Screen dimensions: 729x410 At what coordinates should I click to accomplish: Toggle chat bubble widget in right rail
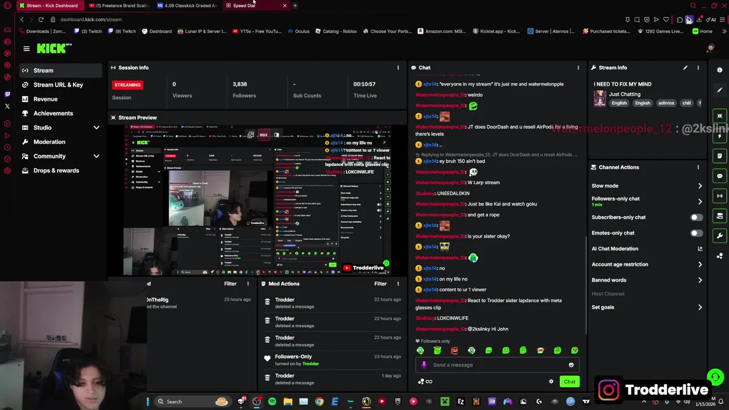coord(720,176)
